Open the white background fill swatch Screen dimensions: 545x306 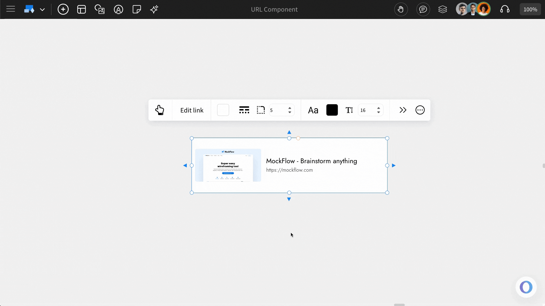tap(223, 110)
